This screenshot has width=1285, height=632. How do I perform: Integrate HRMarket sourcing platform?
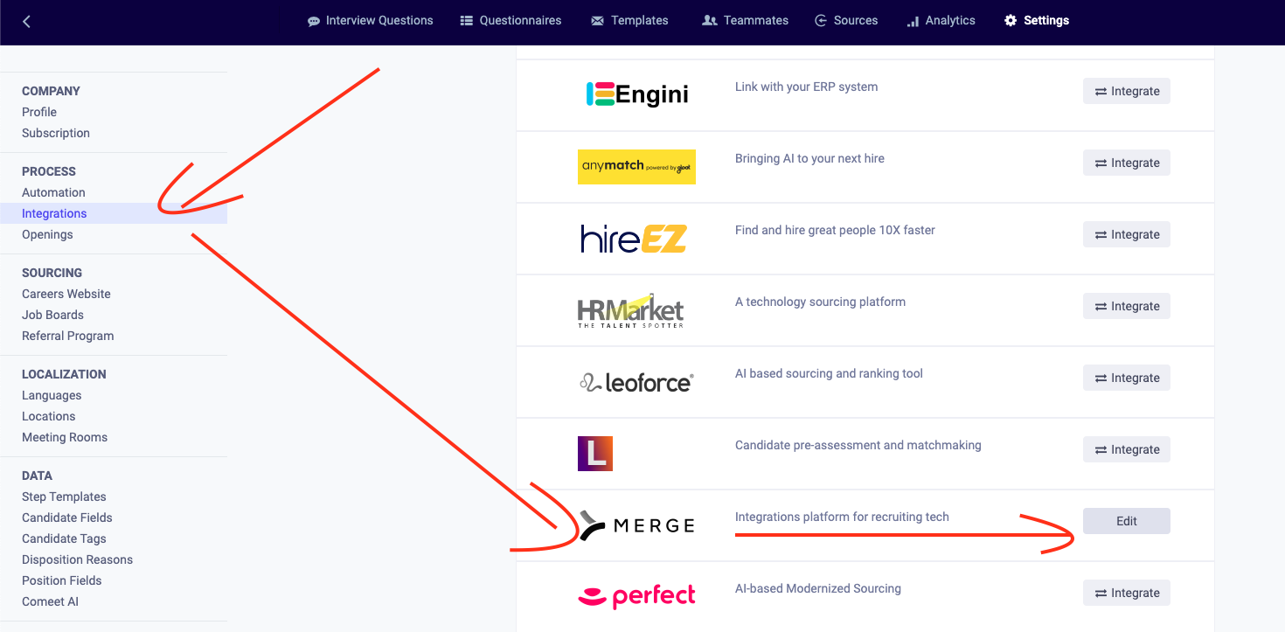(x=1127, y=306)
